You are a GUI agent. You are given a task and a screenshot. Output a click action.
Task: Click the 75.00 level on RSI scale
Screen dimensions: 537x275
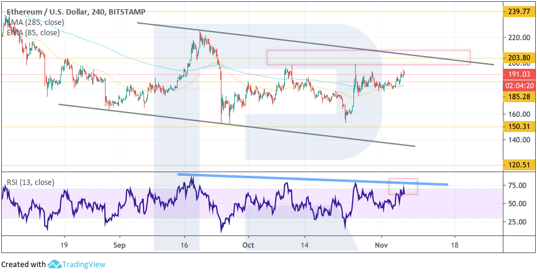517,186
